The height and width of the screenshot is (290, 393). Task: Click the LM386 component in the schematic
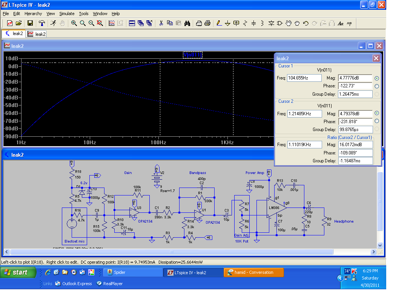(x=276, y=208)
